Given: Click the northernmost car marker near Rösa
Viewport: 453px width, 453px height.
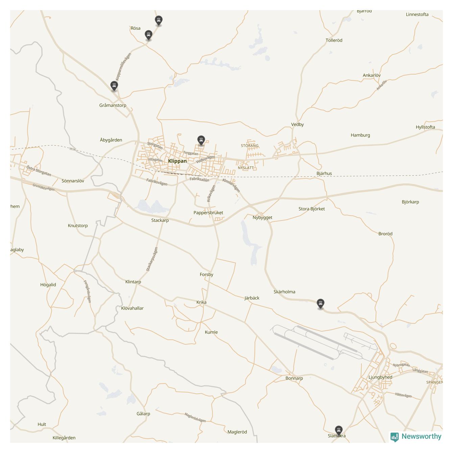Looking at the screenshot, I should point(159,21).
